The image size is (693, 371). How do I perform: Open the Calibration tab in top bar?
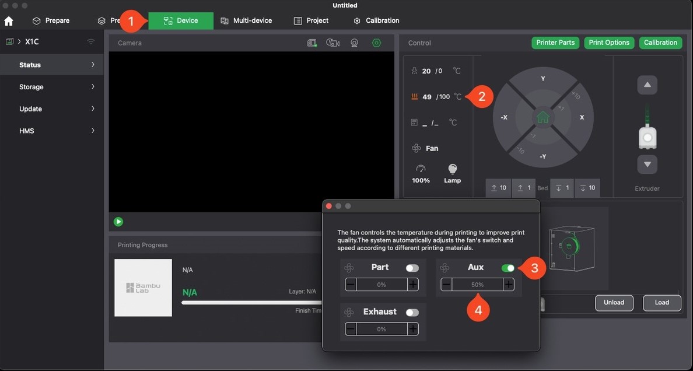point(376,20)
